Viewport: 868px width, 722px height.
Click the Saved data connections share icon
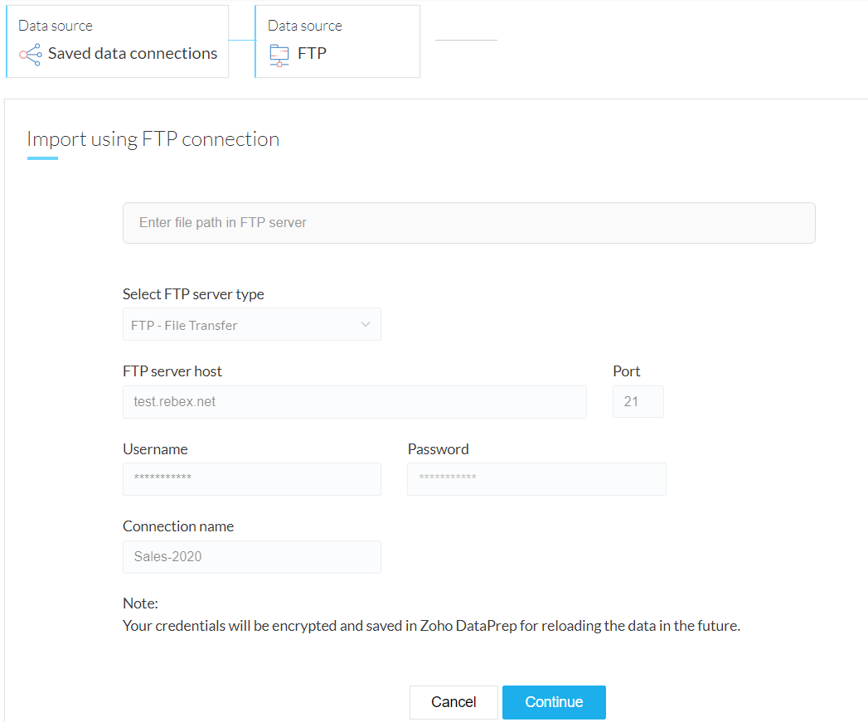click(31, 55)
